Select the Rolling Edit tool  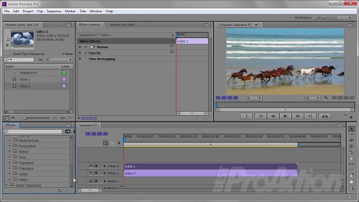tap(352, 146)
